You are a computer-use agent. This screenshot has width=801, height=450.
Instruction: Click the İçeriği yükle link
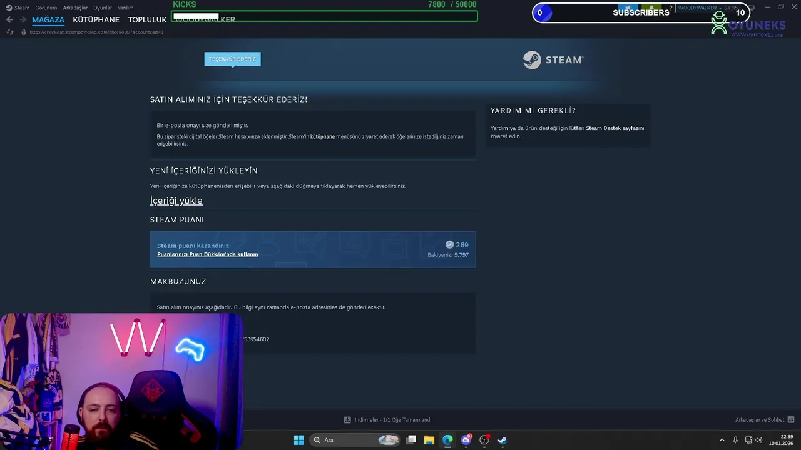pos(176,201)
